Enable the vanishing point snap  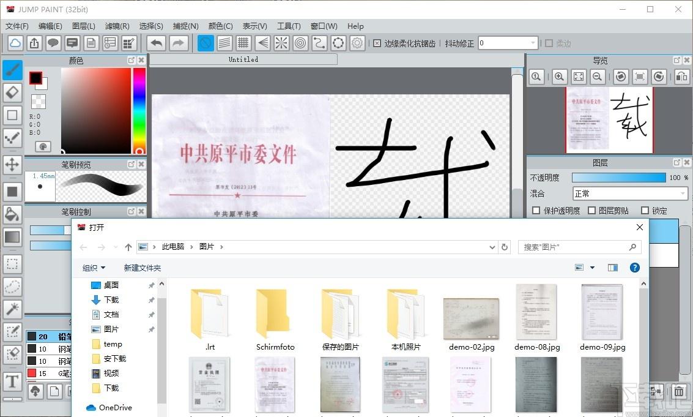[x=262, y=43]
